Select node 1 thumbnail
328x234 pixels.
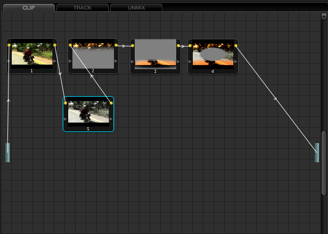[32, 54]
